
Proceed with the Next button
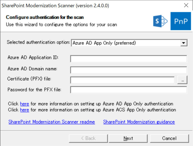click(x=128, y=138)
